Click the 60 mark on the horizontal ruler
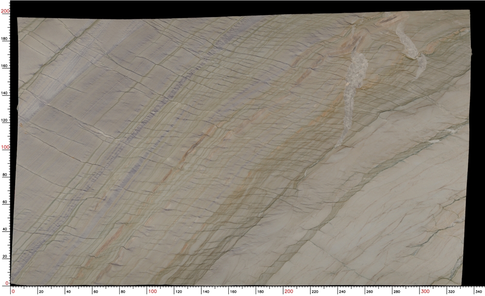This screenshot has height=296, width=485. pyautogui.click(x=96, y=291)
